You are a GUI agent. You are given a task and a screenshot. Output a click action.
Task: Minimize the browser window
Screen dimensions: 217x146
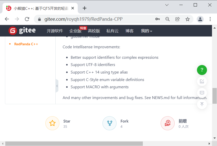point(181,5)
